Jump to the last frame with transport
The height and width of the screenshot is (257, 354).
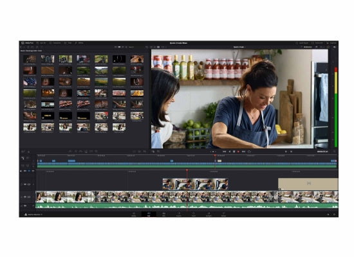coord(243,152)
